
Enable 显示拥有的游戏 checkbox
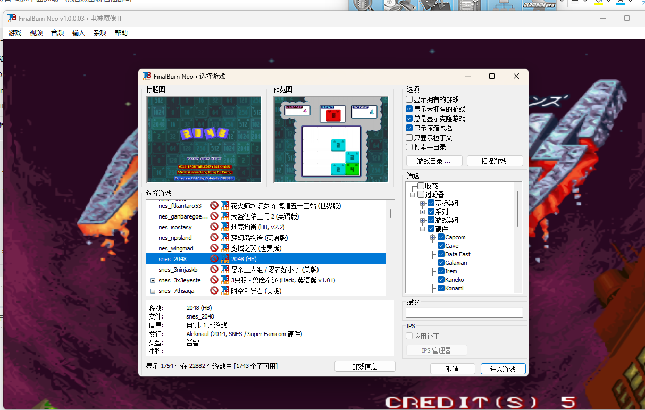pos(409,99)
